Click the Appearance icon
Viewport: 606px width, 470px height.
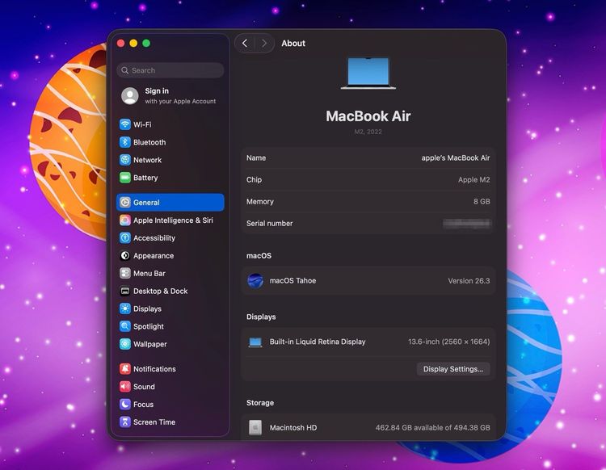click(124, 256)
